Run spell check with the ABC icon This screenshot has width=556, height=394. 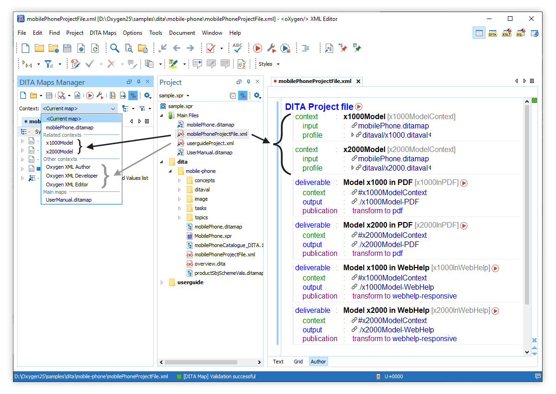[x=238, y=48]
